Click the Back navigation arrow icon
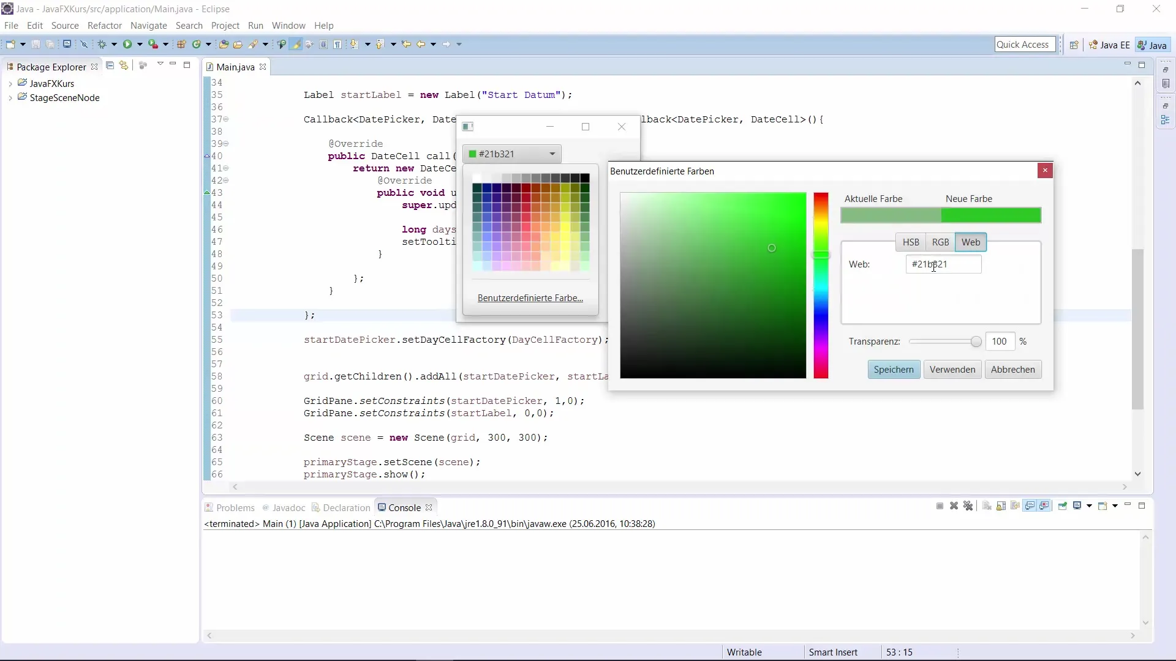1176x661 pixels. [421, 44]
